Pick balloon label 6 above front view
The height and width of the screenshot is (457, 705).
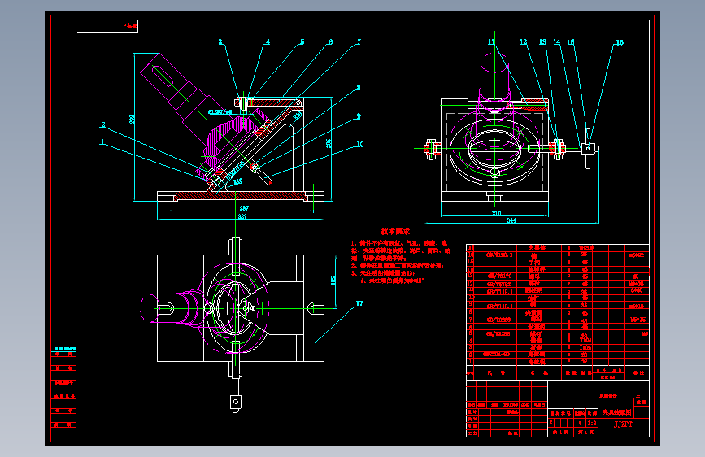click(330, 41)
